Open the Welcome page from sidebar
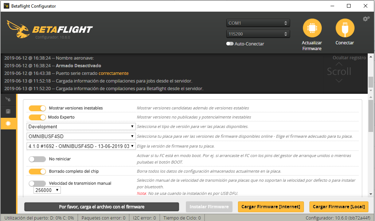 [x=8, y=99]
